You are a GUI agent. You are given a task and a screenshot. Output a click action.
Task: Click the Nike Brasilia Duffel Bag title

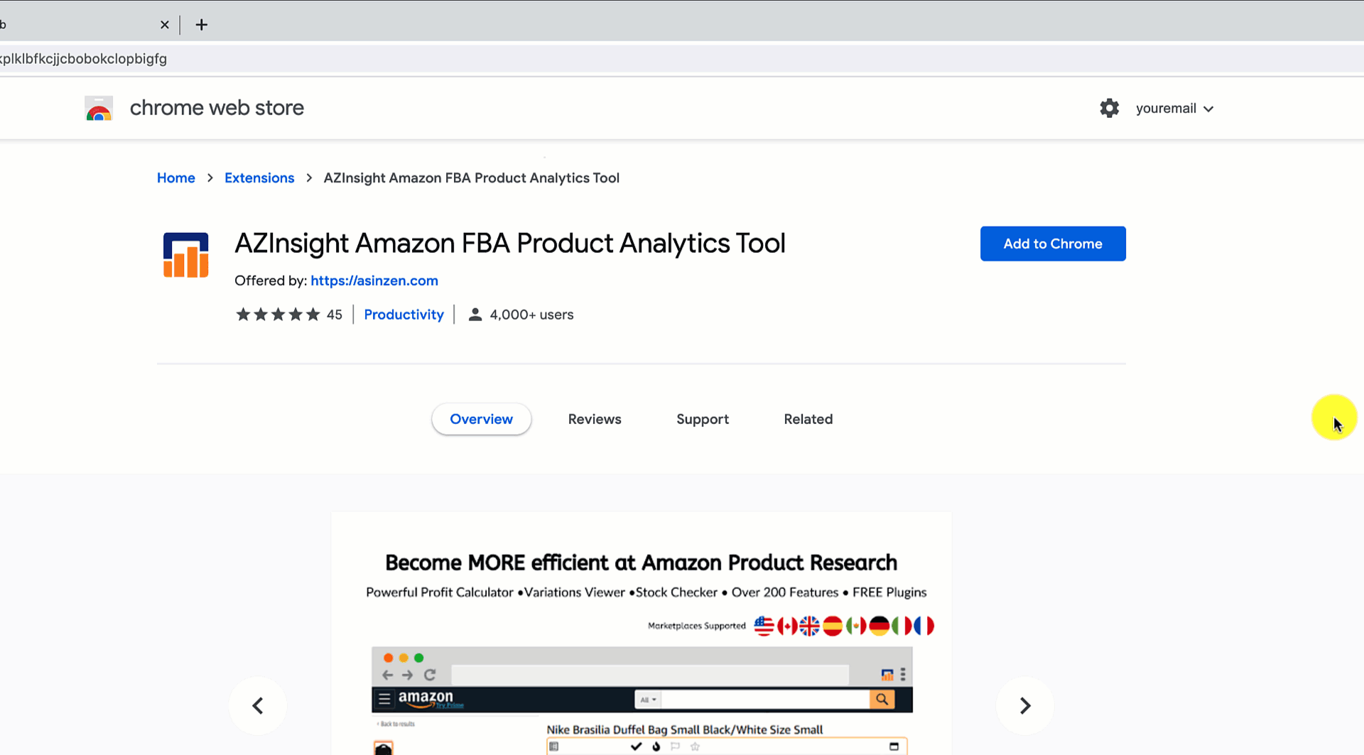pyautogui.click(x=685, y=729)
